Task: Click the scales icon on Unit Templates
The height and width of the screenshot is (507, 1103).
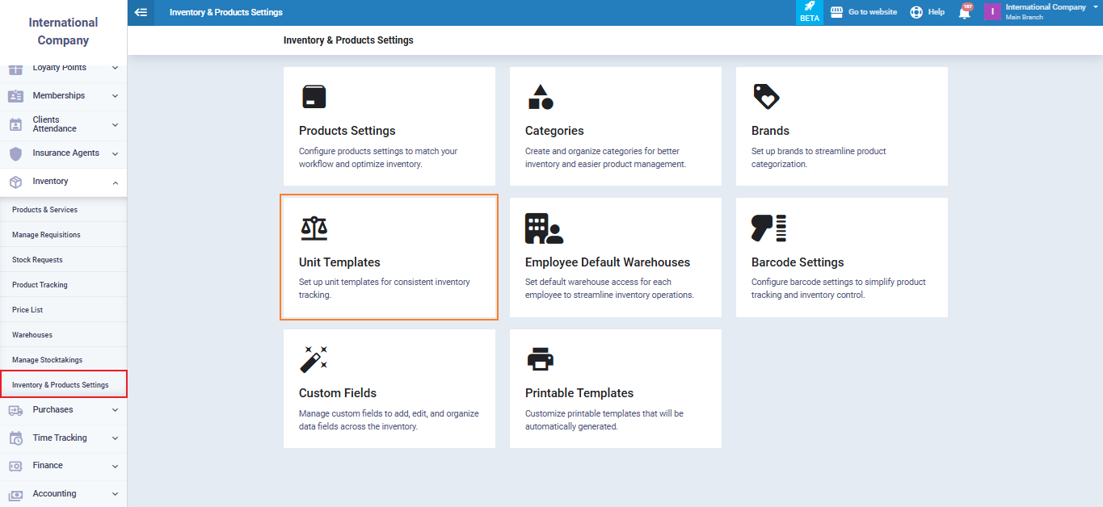Action: pyautogui.click(x=314, y=228)
